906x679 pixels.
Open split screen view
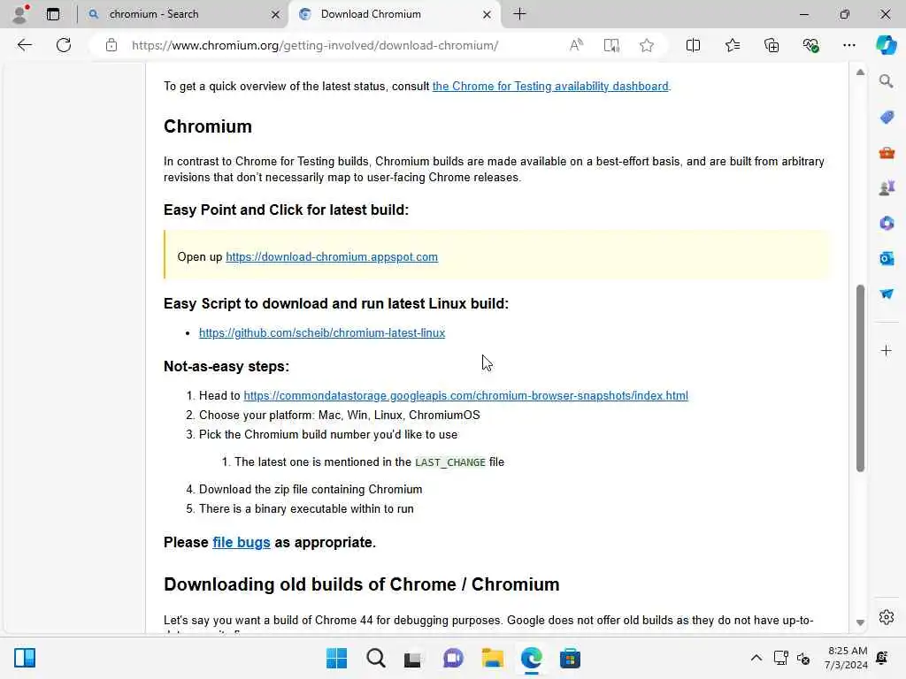pos(693,45)
